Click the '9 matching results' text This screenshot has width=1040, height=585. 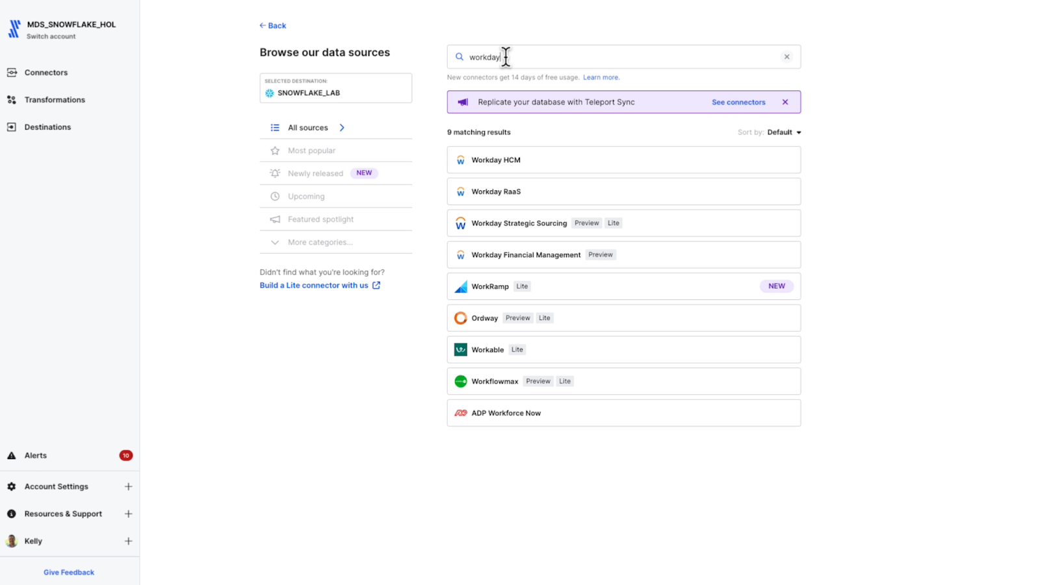pos(479,132)
